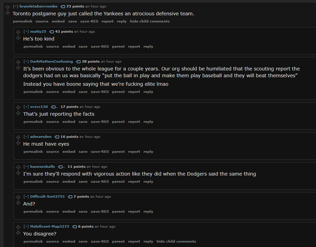Viewport: 316px width, 247px height.
Task: Click the tag icon beside Difficult-Sort2753
Action: pos(70,197)
